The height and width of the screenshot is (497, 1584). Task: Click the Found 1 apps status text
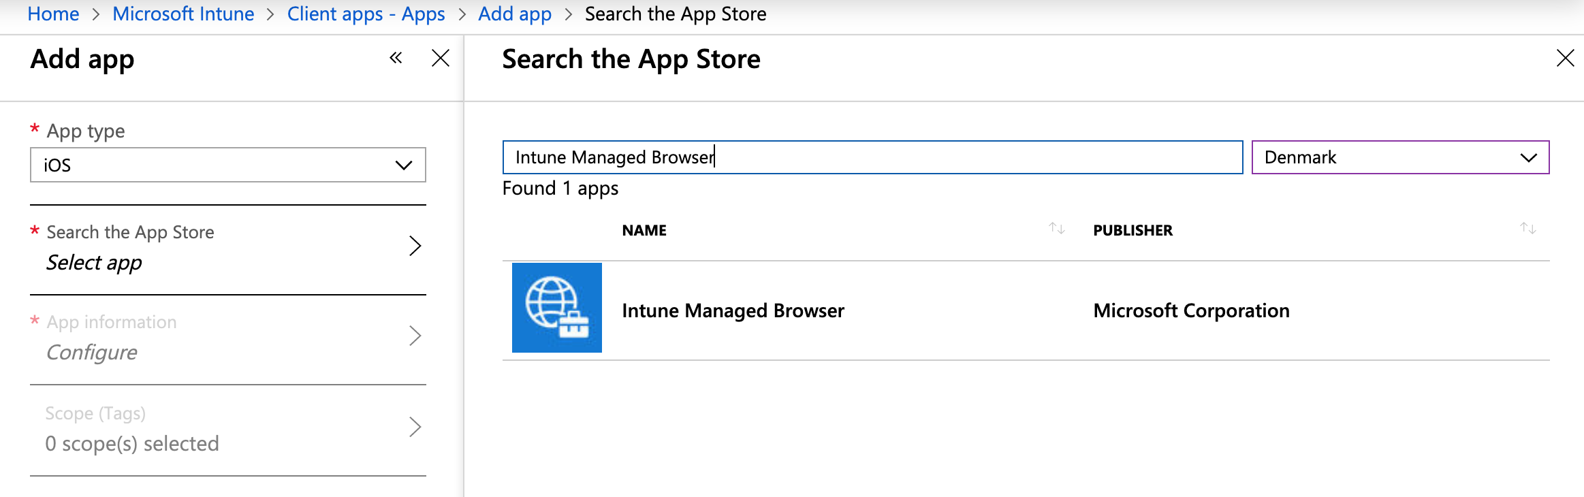pyautogui.click(x=560, y=189)
